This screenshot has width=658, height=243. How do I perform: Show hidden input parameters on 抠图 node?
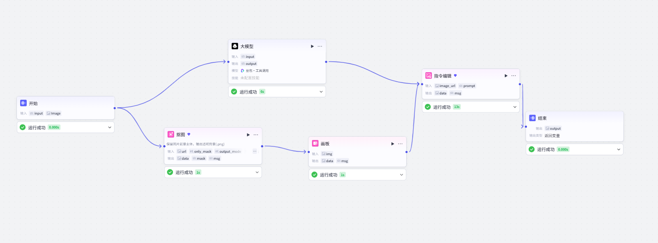tap(255, 151)
